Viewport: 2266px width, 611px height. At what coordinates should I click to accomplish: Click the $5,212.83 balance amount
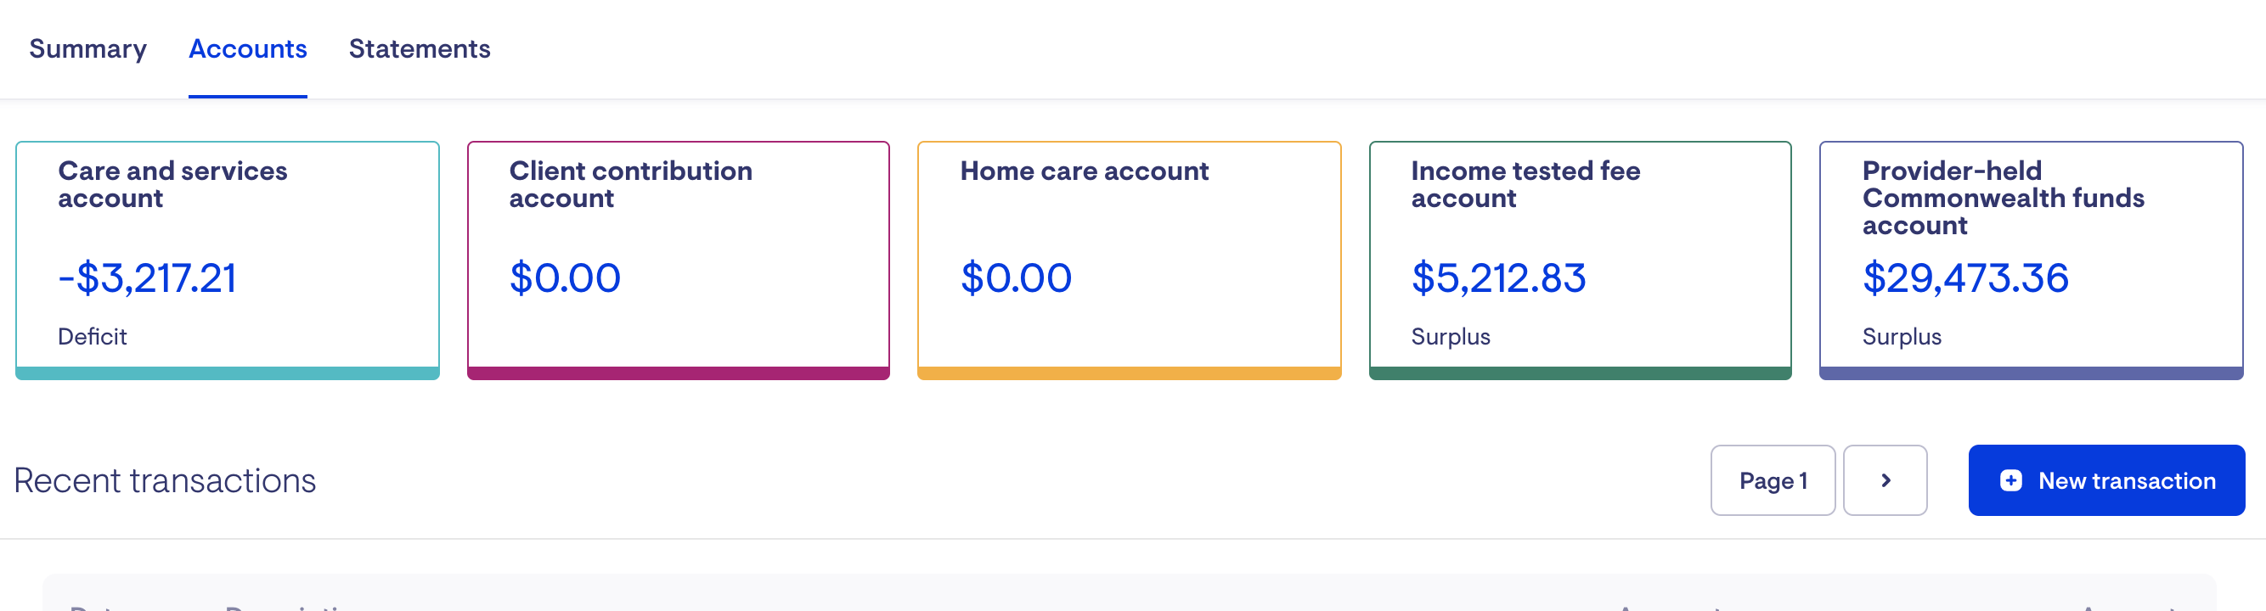pyautogui.click(x=1498, y=278)
